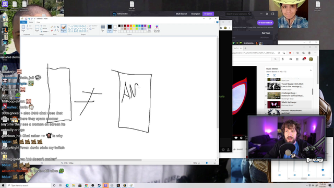
Task: Open the Brushes tool in Paint
Action: click(x=64, y=28)
